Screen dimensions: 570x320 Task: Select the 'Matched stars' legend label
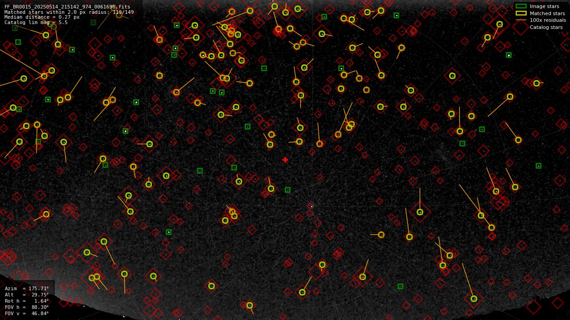tap(547, 13)
